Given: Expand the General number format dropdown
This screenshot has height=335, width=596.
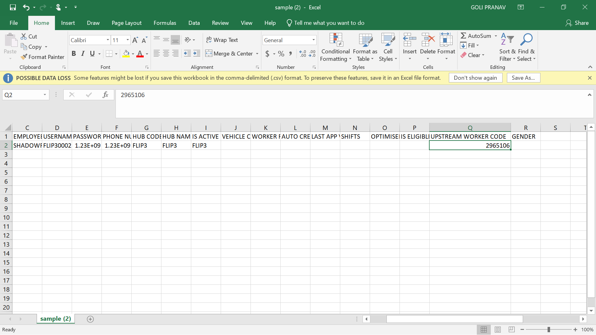Looking at the screenshot, I should pyautogui.click(x=314, y=40).
